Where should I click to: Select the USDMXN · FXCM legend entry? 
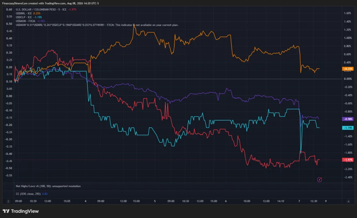25,21
